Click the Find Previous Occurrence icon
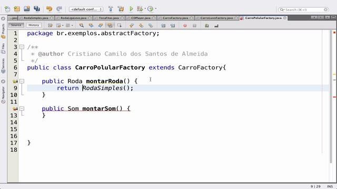Screen dimensions: 337x189 pyautogui.click(x=91, y=26)
